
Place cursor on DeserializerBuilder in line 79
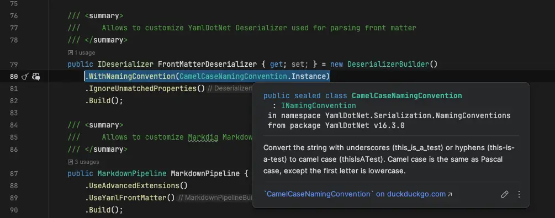[388, 65]
